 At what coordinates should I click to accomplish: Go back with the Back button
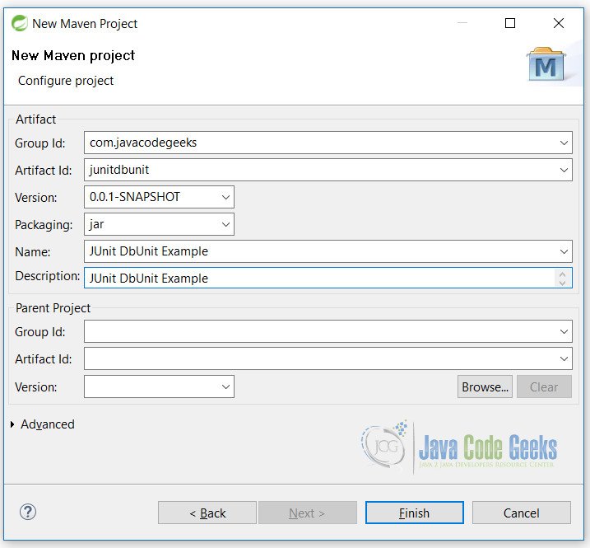207,513
